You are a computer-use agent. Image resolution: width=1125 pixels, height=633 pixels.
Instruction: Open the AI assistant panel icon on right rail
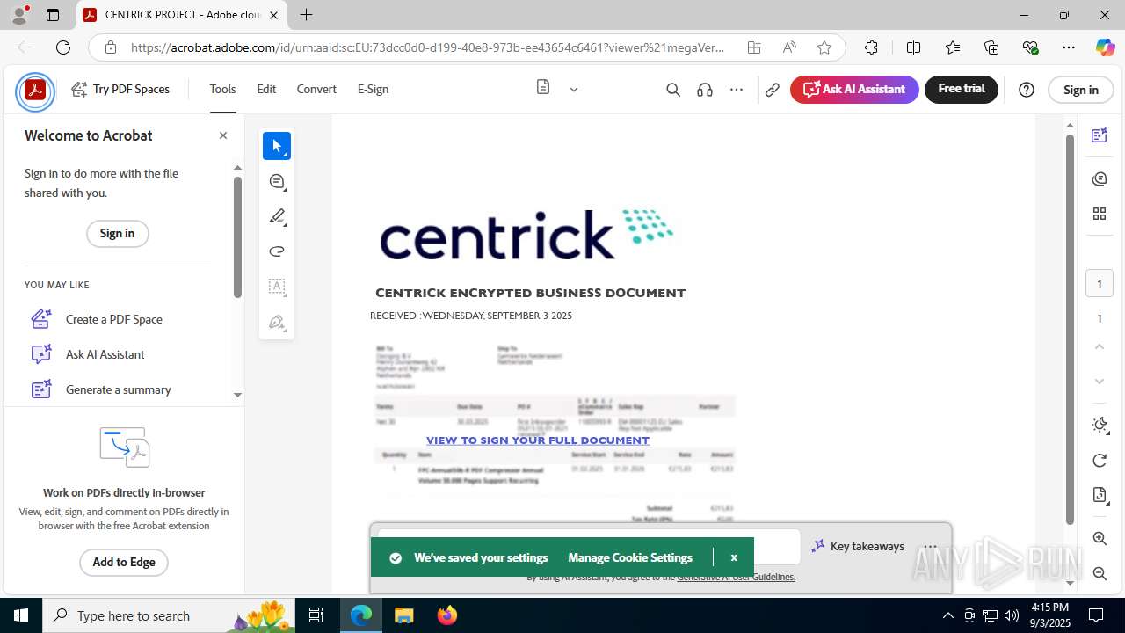point(1099,135)
